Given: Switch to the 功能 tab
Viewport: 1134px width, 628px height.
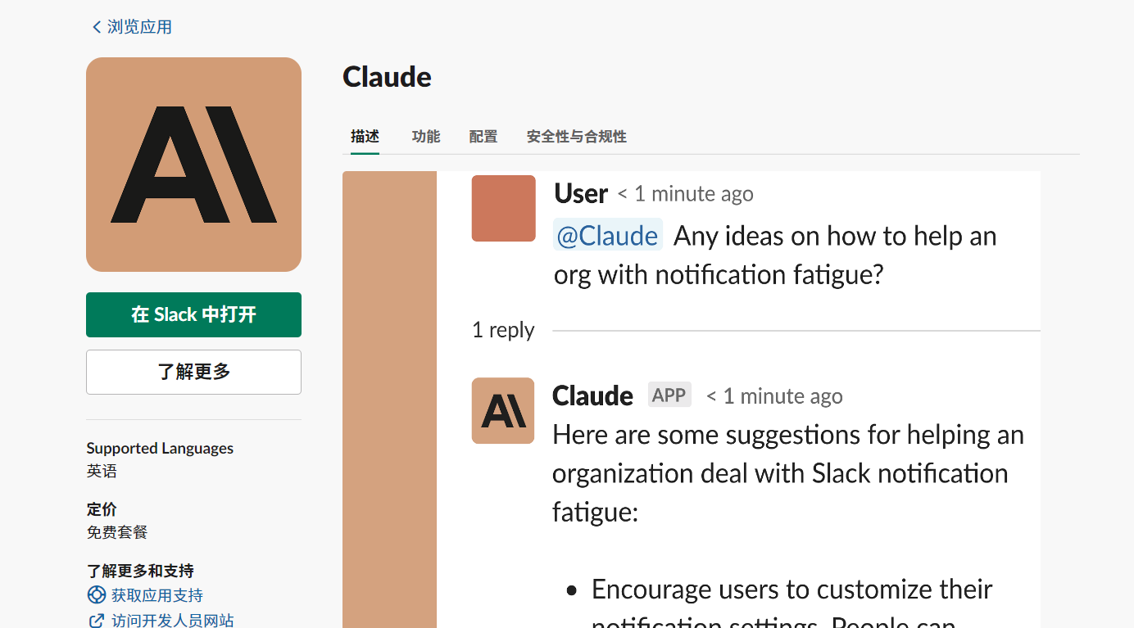Looking at the screenshot, I should coord(426,137).
